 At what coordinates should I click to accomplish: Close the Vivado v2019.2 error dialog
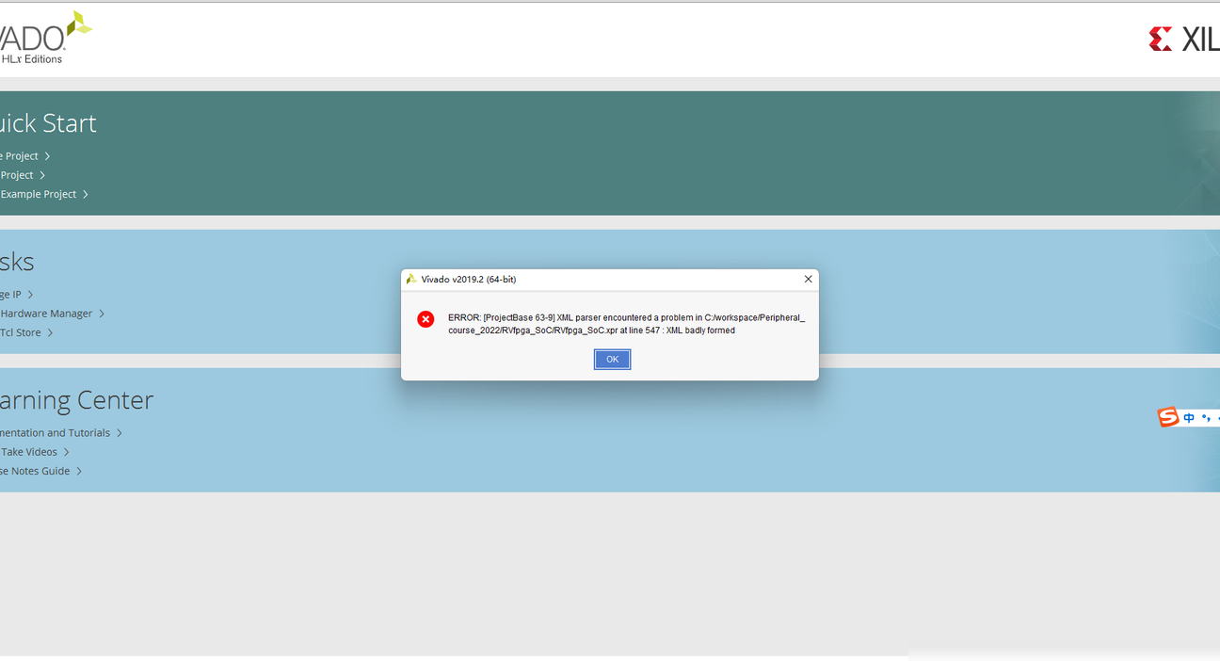[808, 279]
